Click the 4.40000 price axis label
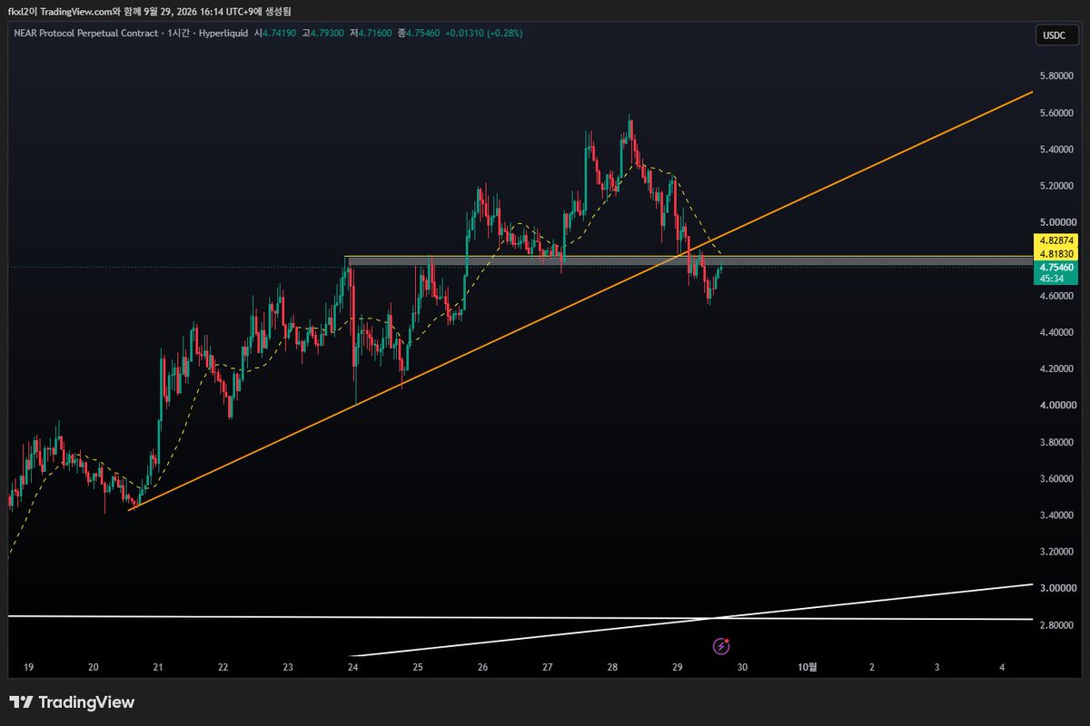This screenshot has height=726, width=1090. tap(1056, 332)
